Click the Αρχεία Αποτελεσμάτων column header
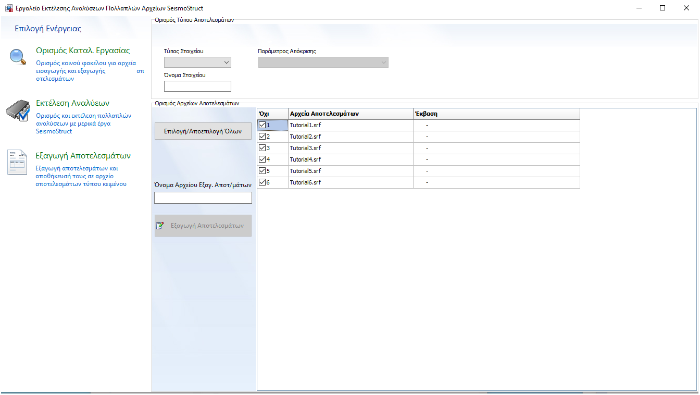The width and height of the screenshot is (700, 395). click(x=350, y=114)
